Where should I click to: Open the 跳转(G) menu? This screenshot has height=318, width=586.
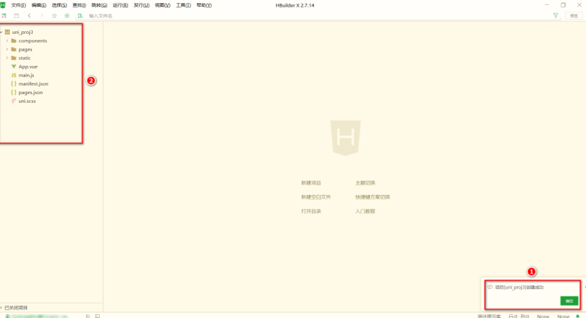pyautogui.click(x=100, y=5)
